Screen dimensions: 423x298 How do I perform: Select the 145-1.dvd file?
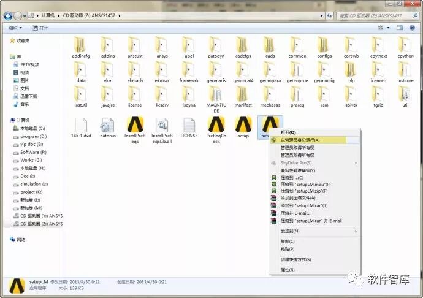pyautogui.click(x=81, y=128)
